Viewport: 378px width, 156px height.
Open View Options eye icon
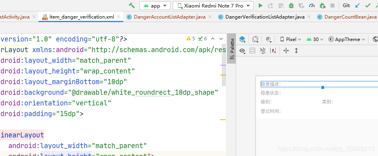pos(242,51)
